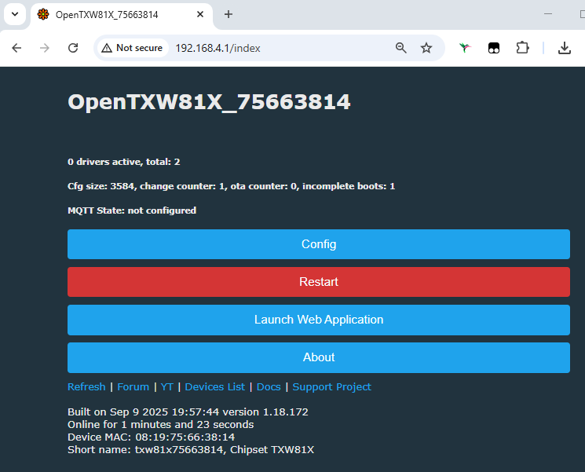Screen dimensions: 585x472
Task: Open the Forum link
Action: coord(133,387)
